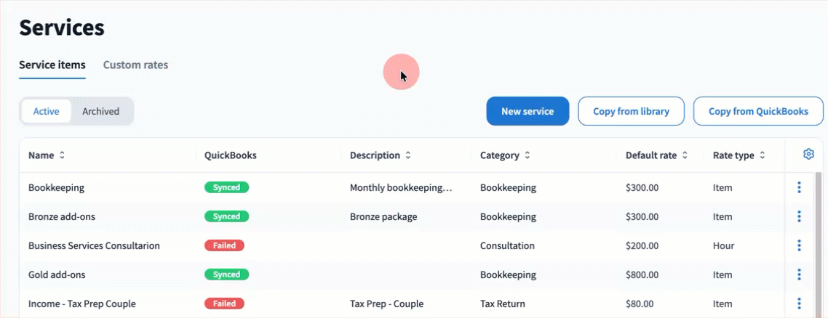This screenshot has width=828, height=318.
Task: Open the three-dot menu for Business Services Consultarion
Action: (799, 245)
